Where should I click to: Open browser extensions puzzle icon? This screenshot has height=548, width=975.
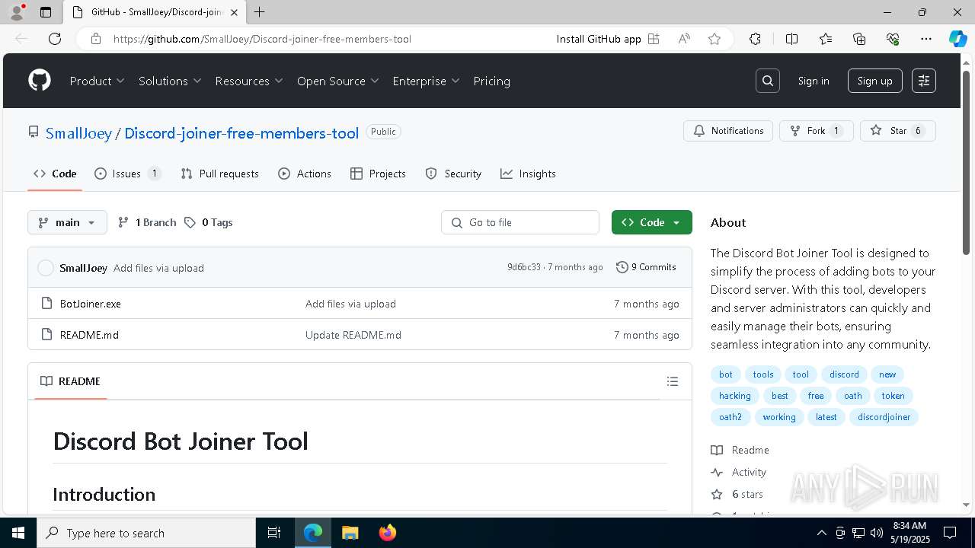tap(755, 39)
